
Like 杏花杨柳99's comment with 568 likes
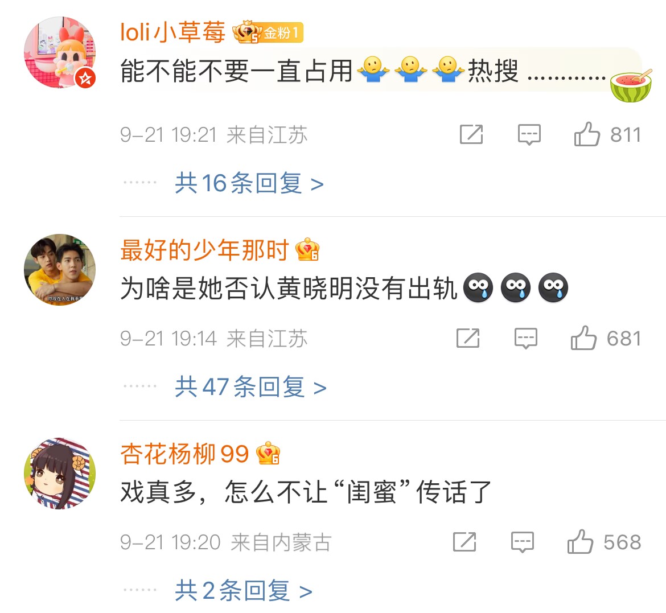tap(580, 542)
